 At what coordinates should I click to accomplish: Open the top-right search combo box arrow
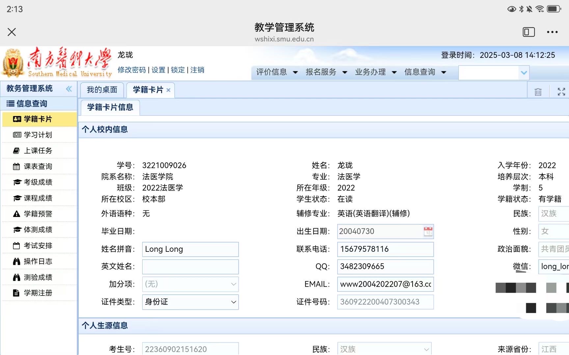pos(524,73)
